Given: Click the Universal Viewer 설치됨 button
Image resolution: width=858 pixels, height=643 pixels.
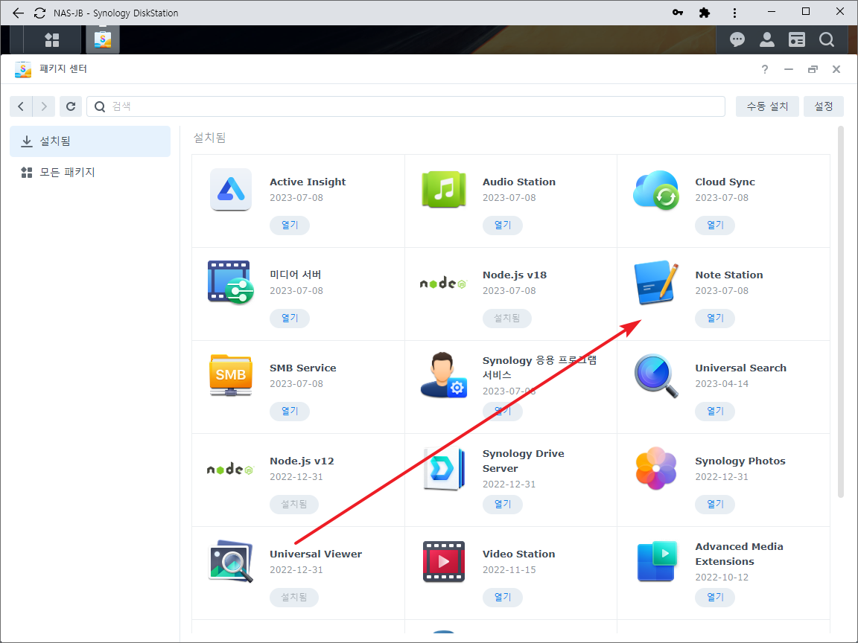Looking at the screenshot, I should pyautogui.click(x=294, y=597).
